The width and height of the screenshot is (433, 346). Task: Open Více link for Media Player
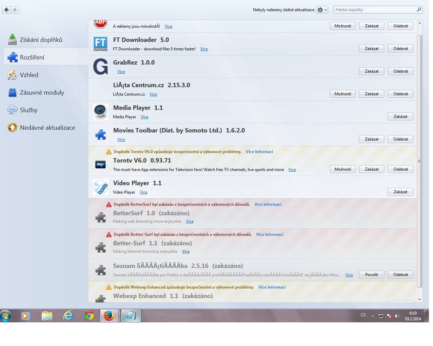coord(144,117)
